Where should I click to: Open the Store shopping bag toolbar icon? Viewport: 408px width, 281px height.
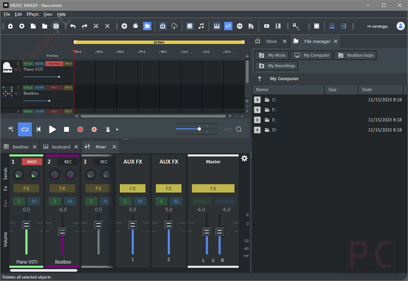coord(163,26)
